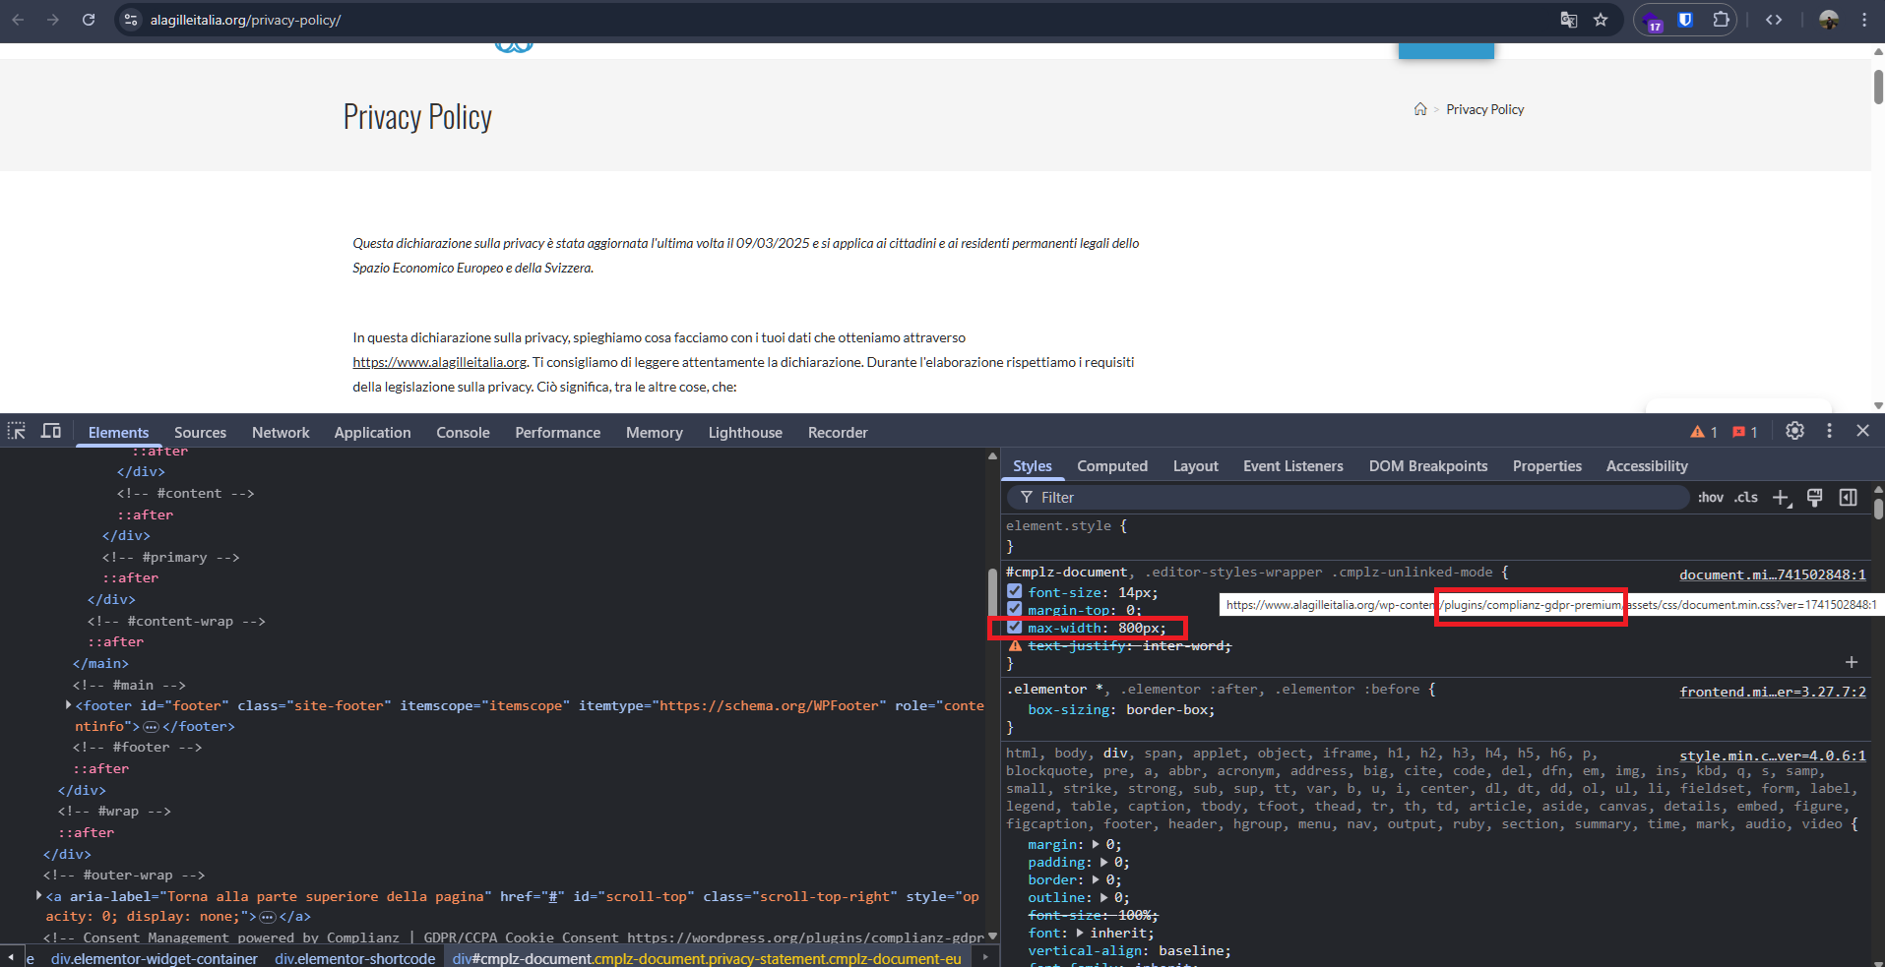Click the browser back arrow
This screenshot has height=967, width=1885.
[x=18, y=20]
